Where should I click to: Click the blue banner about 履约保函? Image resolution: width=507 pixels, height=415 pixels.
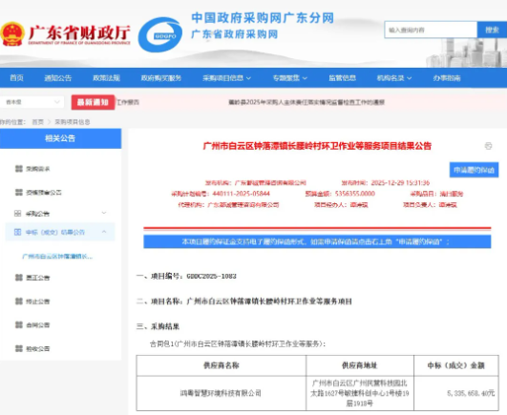(317, 241)
